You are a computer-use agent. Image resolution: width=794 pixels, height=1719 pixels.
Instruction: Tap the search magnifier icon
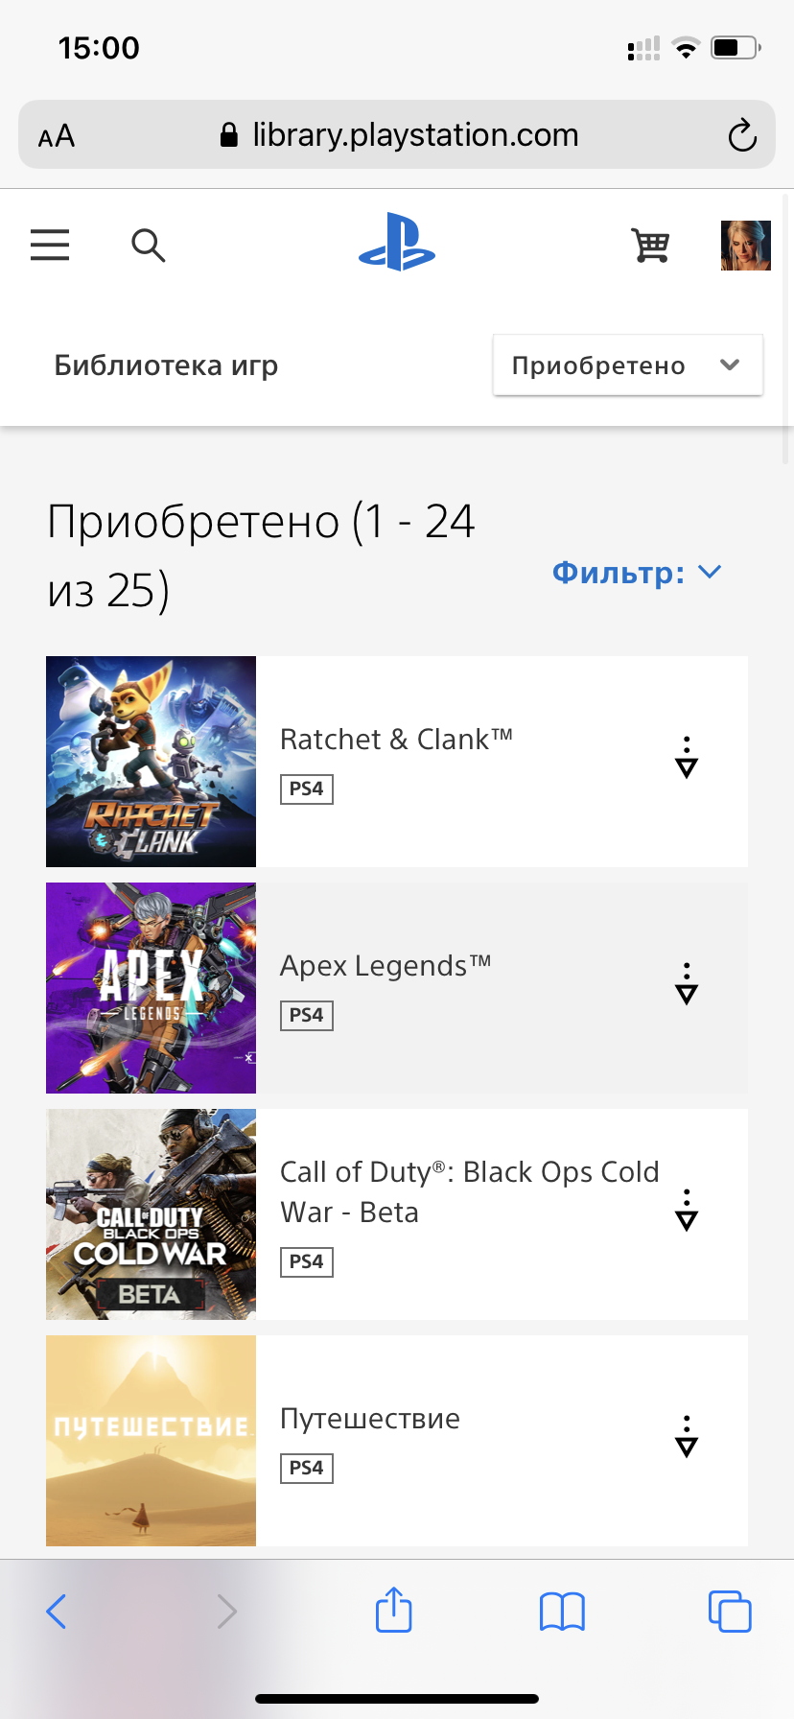tap(148, 246)
